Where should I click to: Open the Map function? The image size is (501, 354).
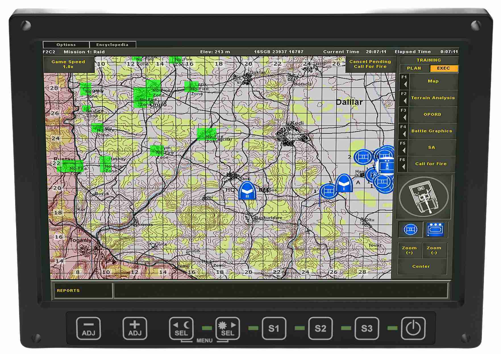(x=433, y=81)
